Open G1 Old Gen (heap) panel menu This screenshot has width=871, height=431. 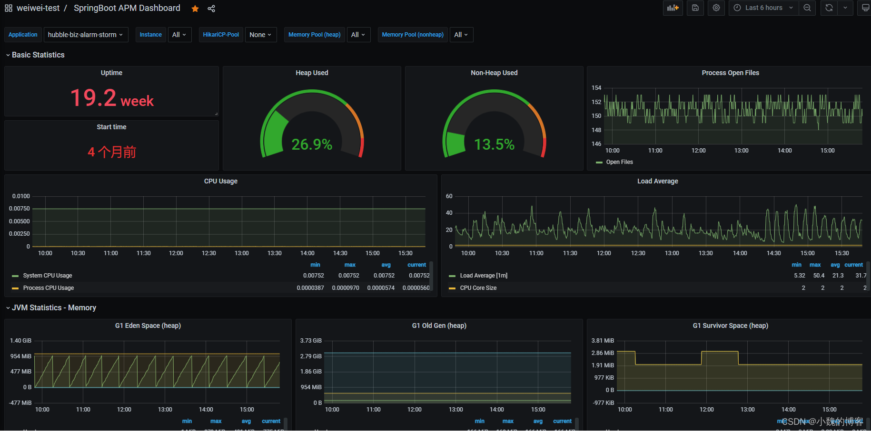(x=439, y=326)
